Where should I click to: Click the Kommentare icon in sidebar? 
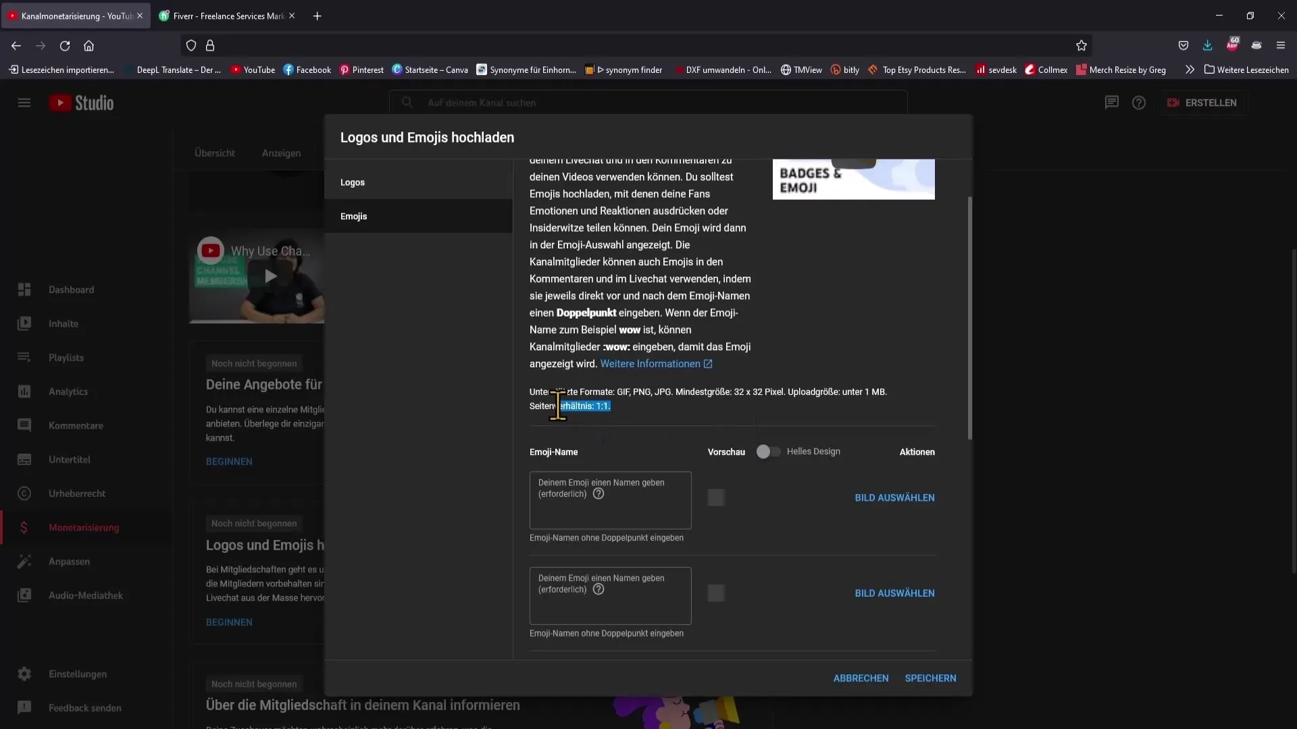24,425
